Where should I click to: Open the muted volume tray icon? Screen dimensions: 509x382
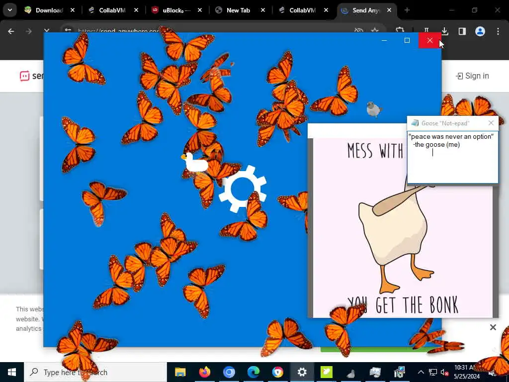pos(444,372)
